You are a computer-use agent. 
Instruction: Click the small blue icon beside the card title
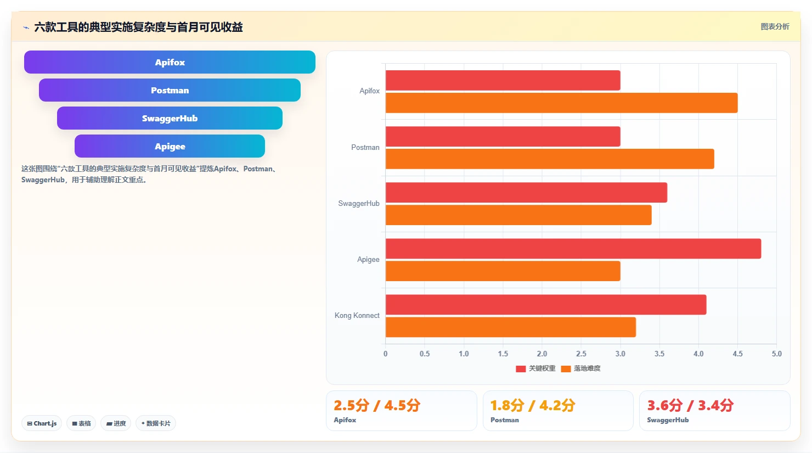tap(26, 27)
